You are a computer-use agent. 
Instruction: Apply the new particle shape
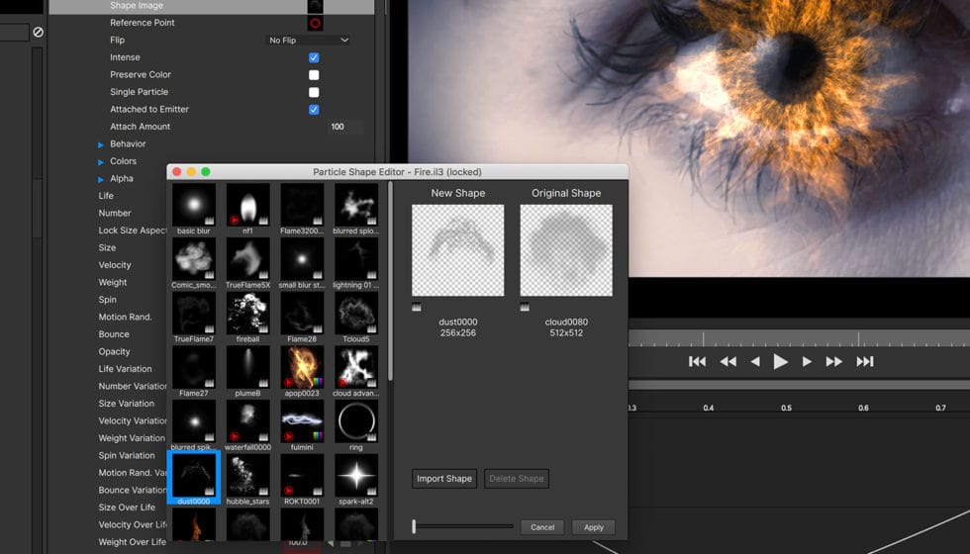click(593, 527)
